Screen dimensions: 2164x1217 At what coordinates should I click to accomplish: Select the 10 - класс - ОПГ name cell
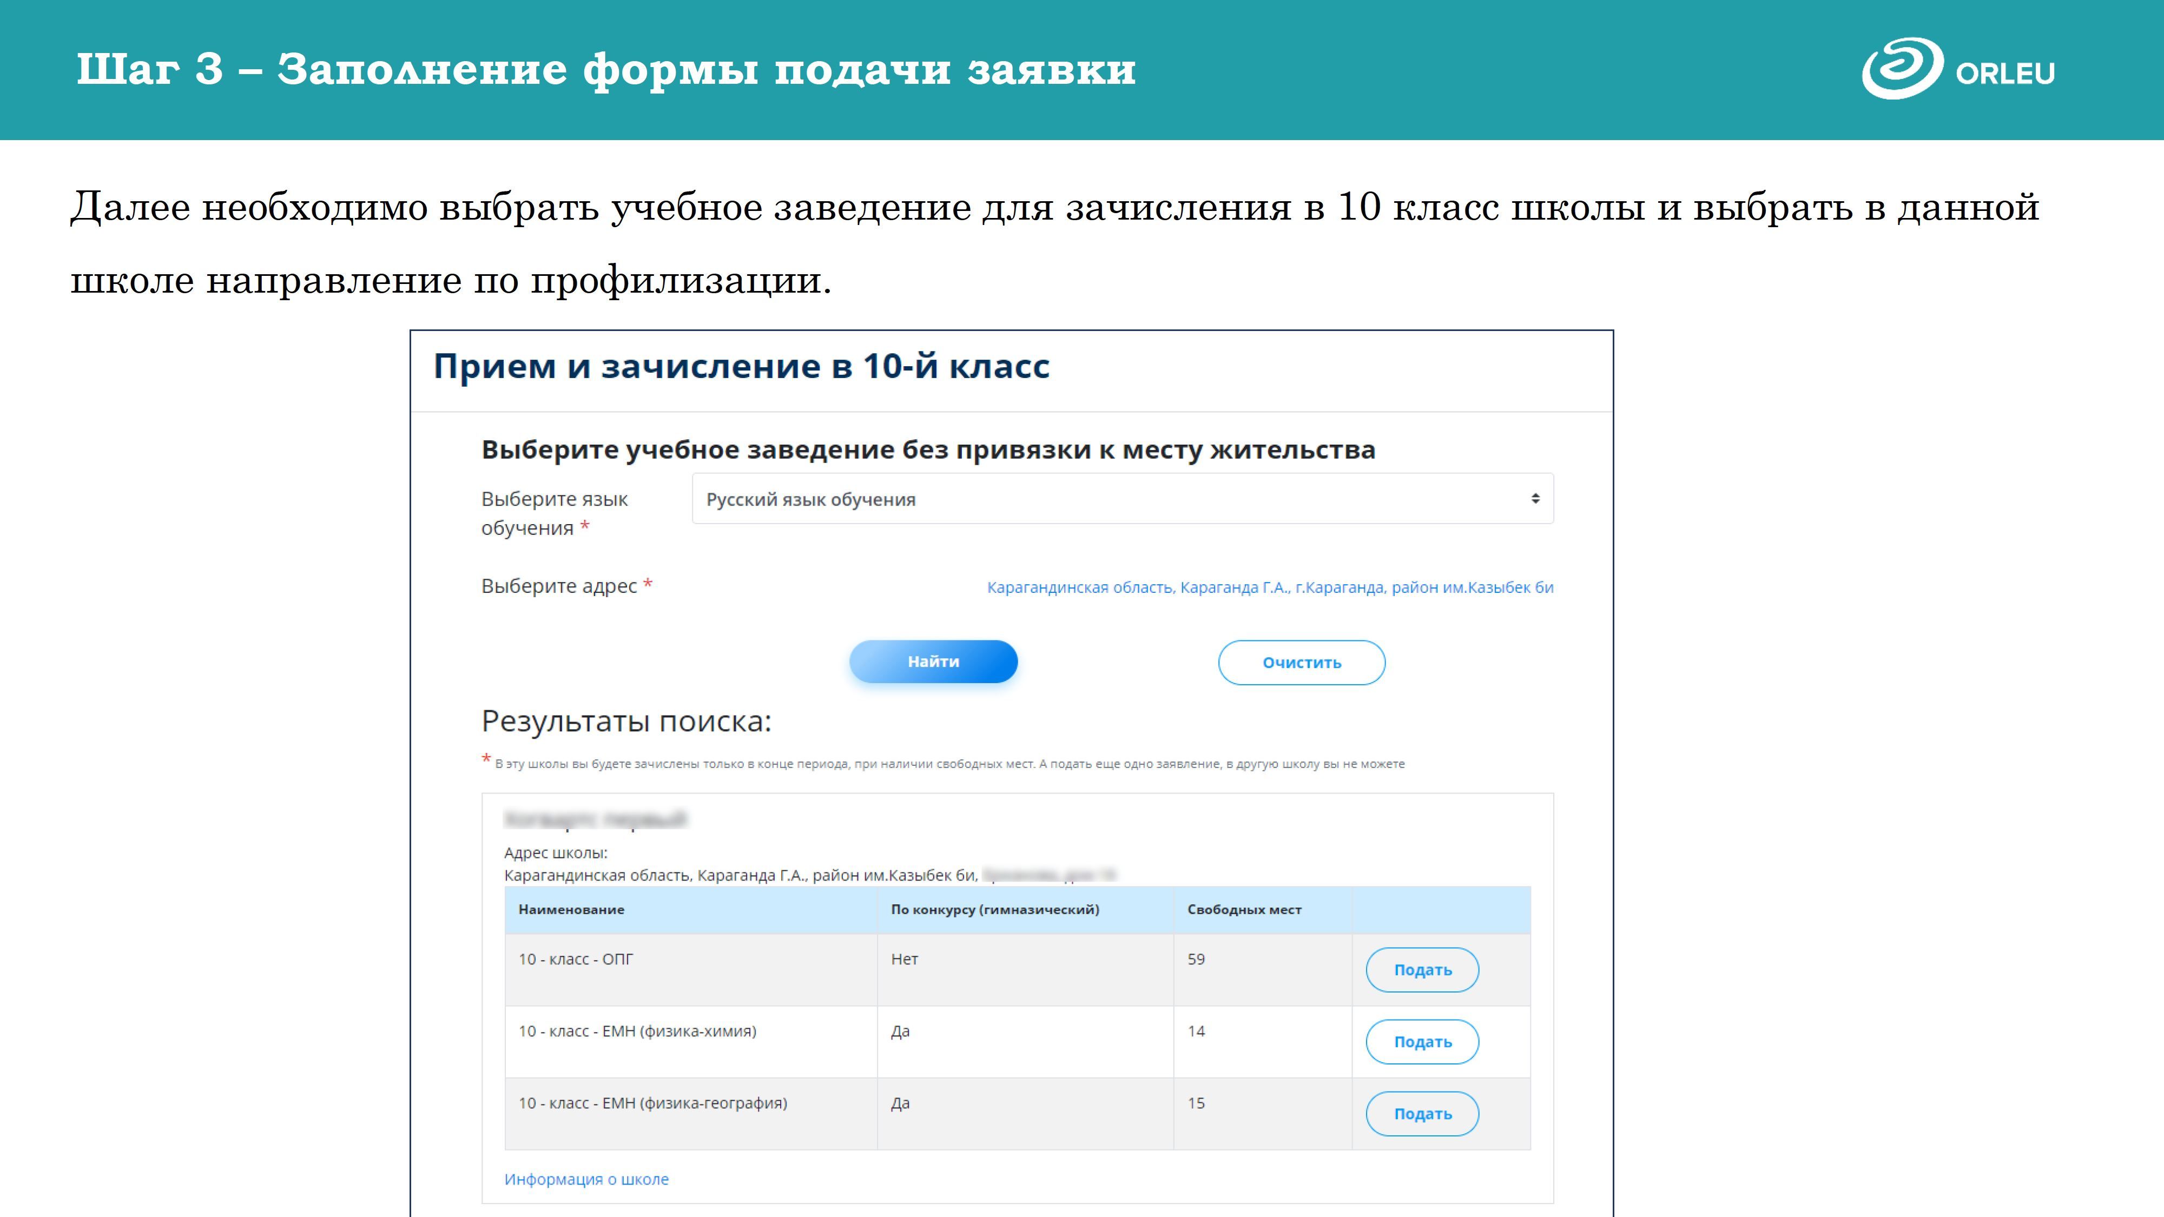click(576, 959)
